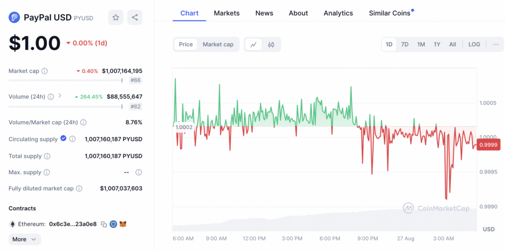
Task: Open the chart's three-dots more menu
Action: (x=496, y=44)
